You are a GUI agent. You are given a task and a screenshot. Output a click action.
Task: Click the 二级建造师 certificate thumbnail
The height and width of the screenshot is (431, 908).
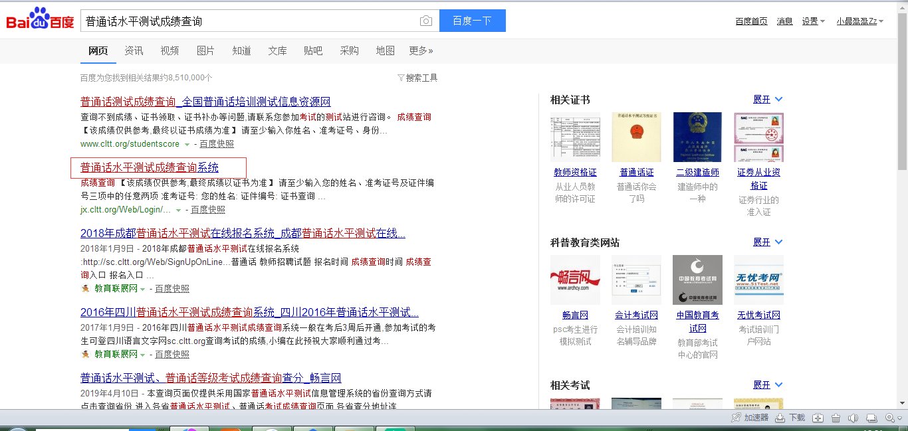click(697, 137)
